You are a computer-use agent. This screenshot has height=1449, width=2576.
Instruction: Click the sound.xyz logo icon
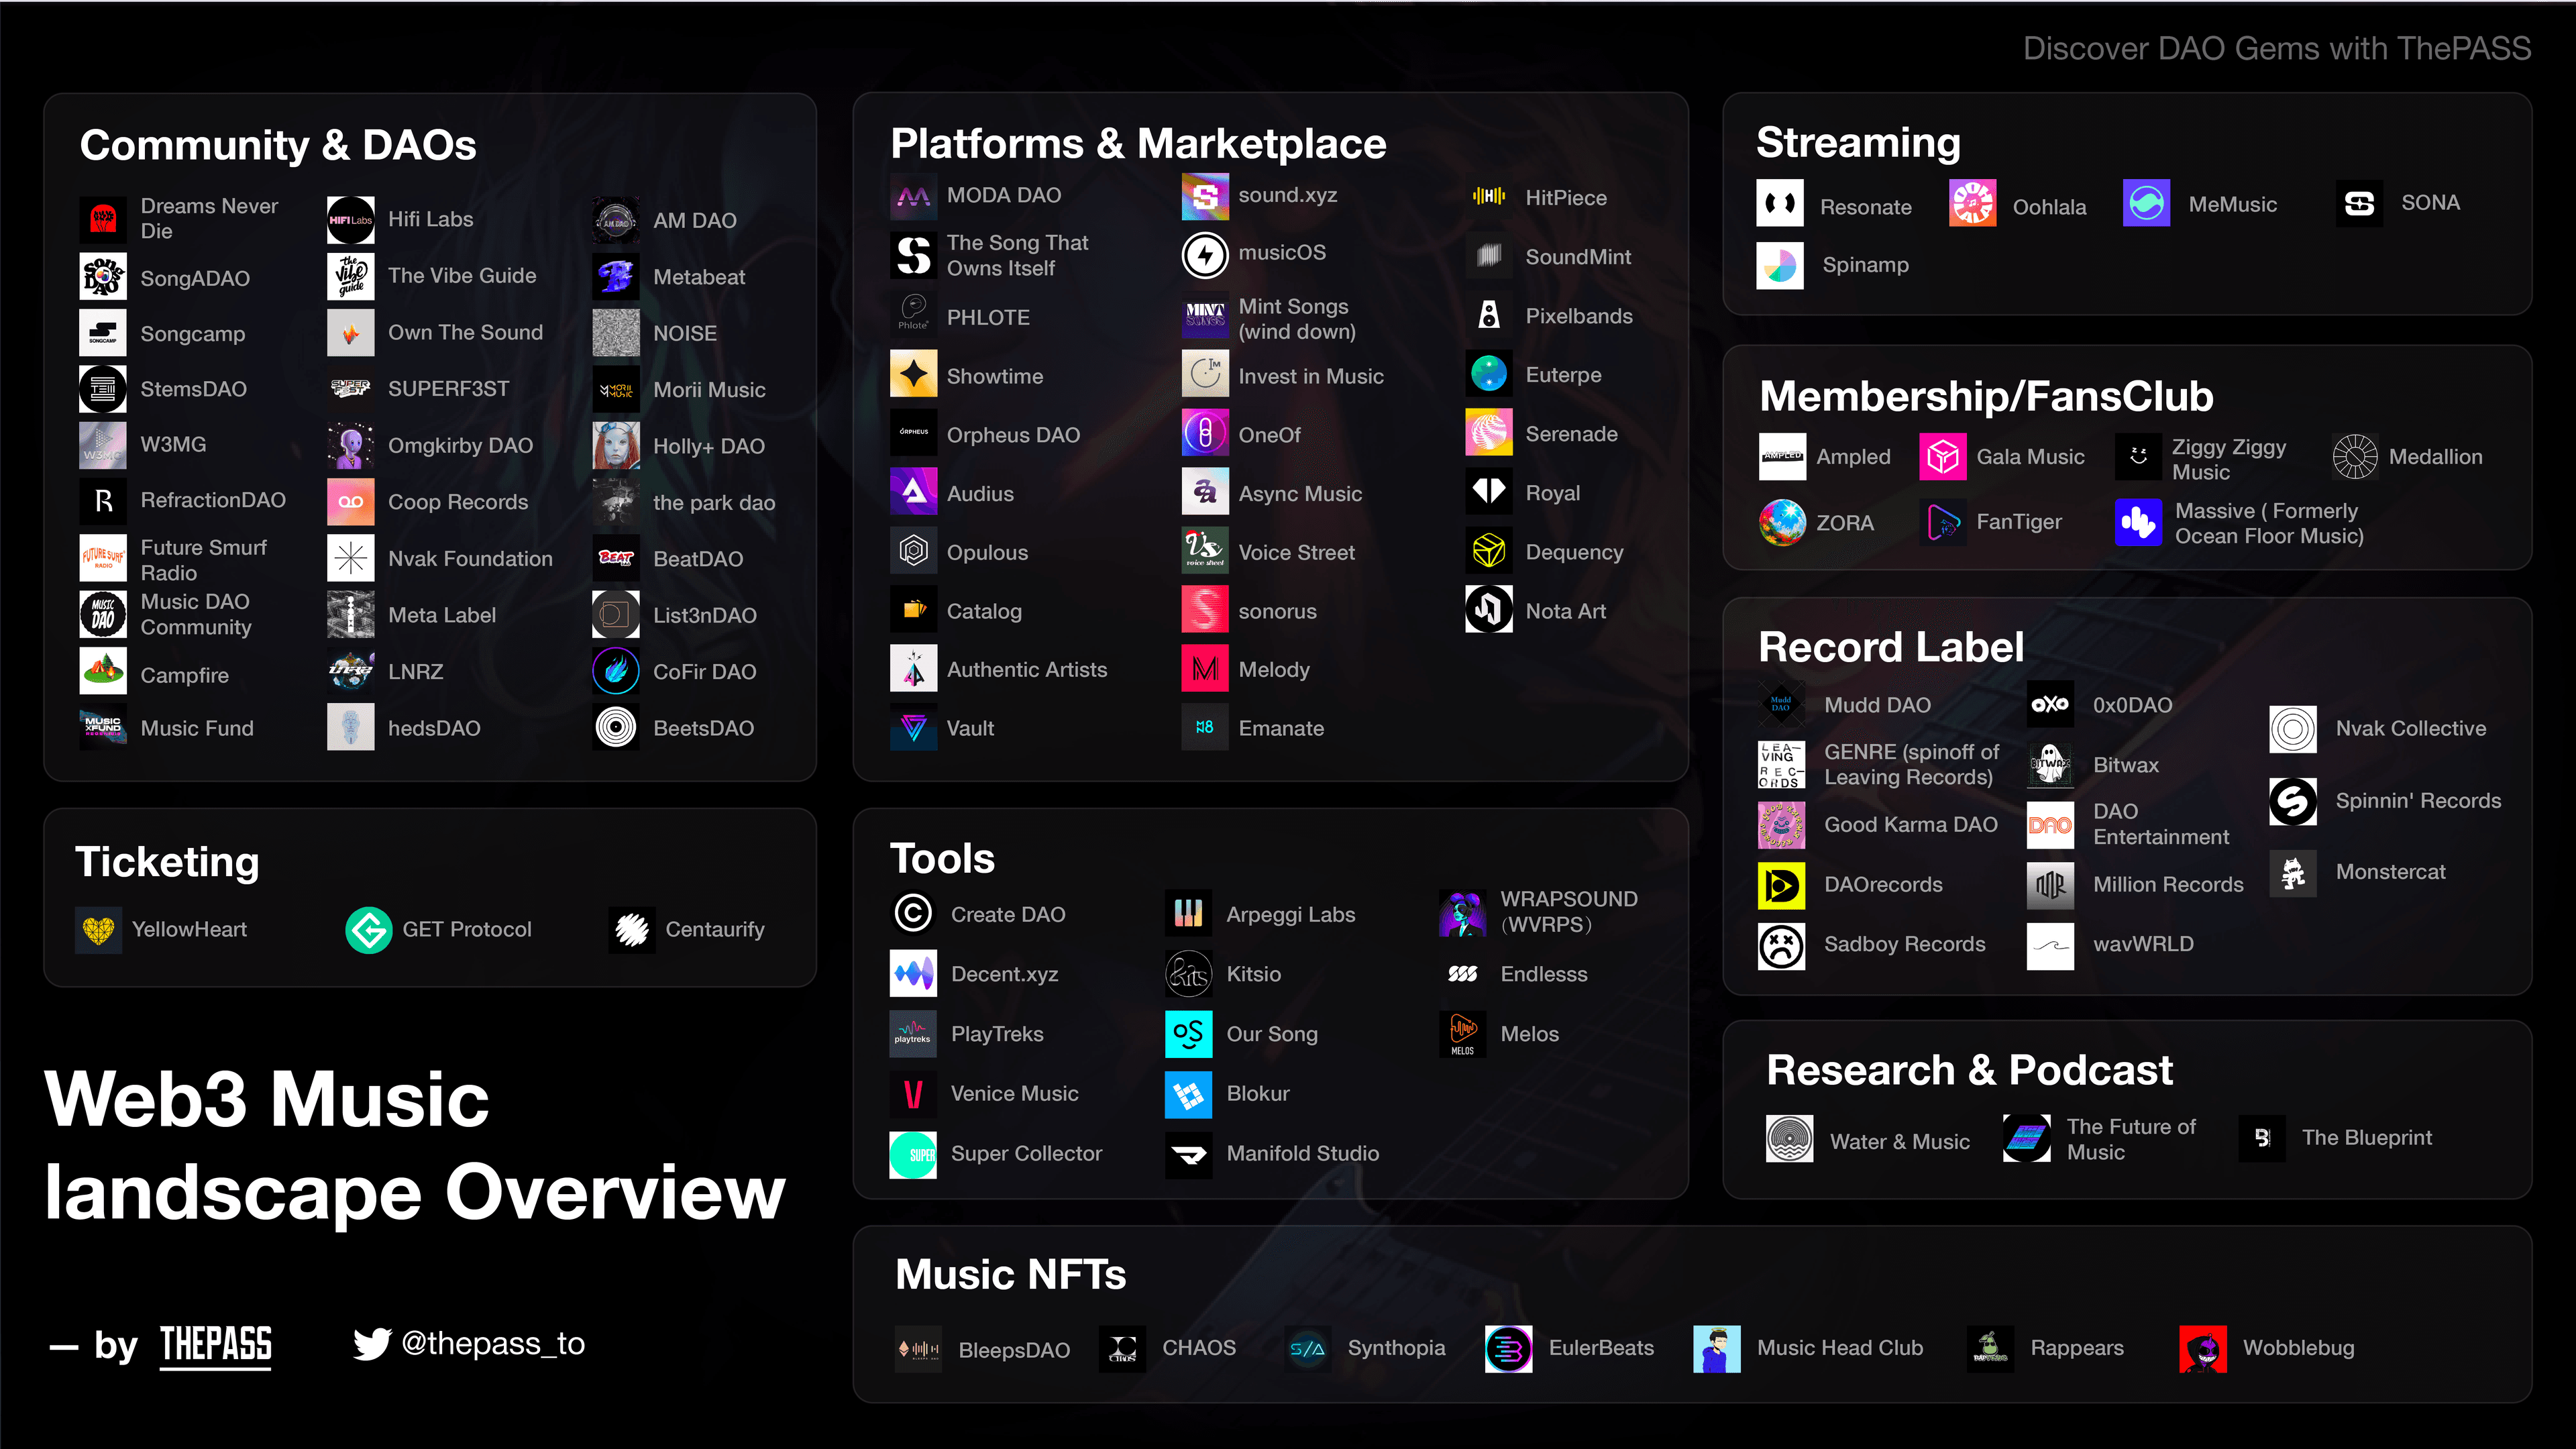pyautogui.click(x=1204, y=196)
